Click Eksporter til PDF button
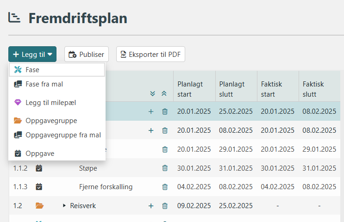 [x=150, y=54]
